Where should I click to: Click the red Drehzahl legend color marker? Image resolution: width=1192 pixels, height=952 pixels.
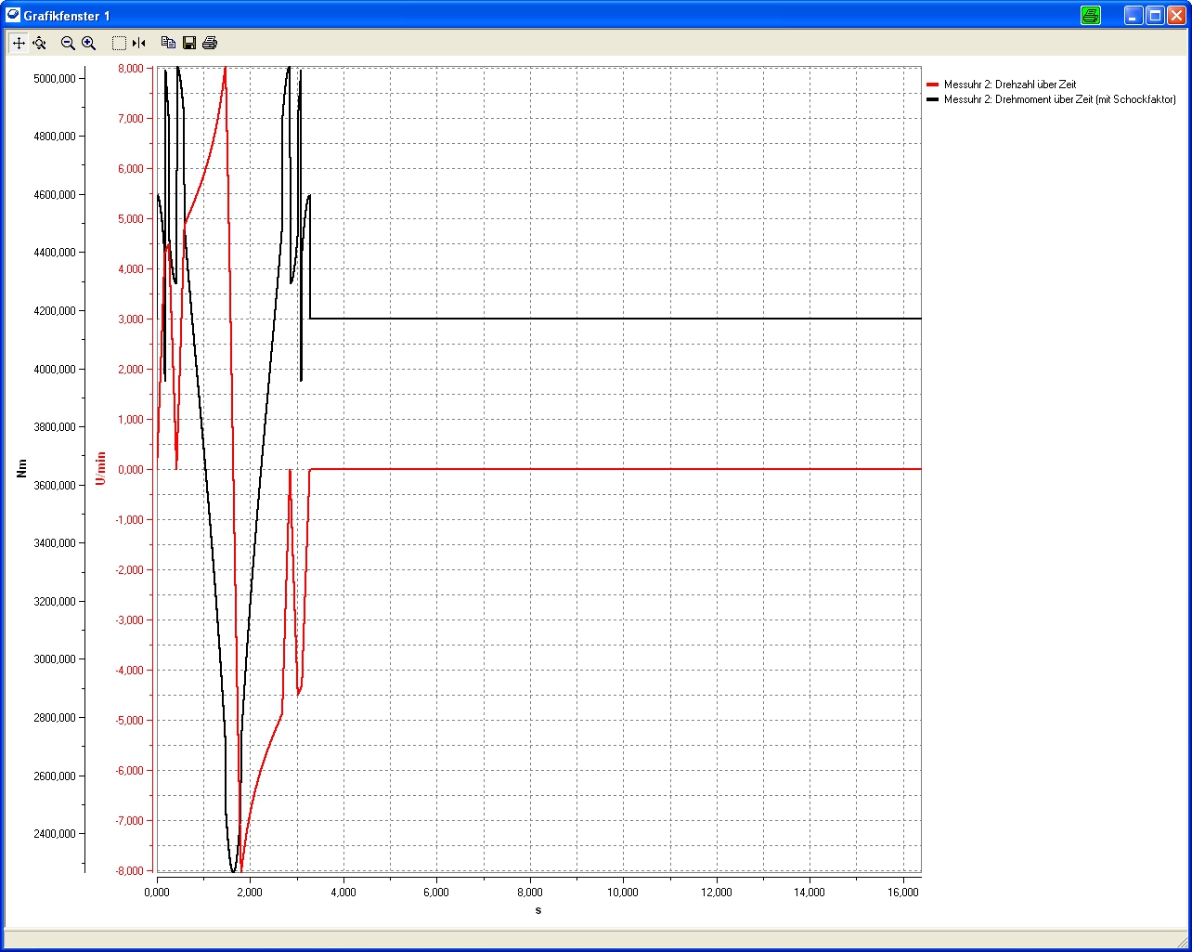[933, 85]
